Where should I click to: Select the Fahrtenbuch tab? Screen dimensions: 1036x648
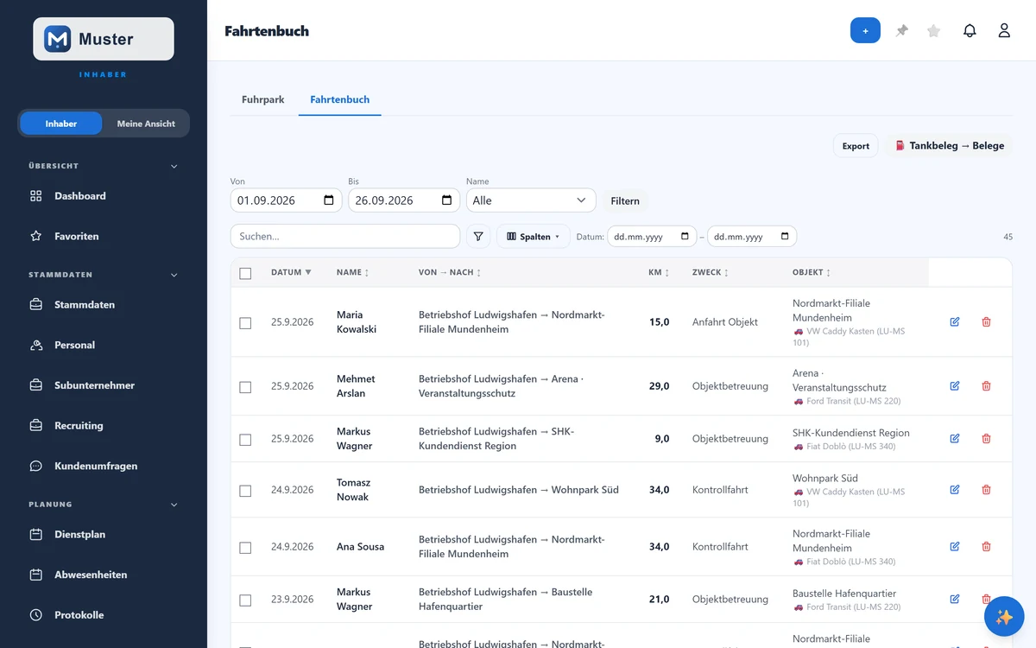[x=339, y=99]
